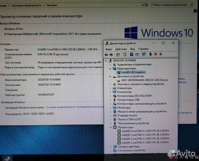
Task: Click the Система и безопасность breadcrumb
Action: [x=26, y=5]
